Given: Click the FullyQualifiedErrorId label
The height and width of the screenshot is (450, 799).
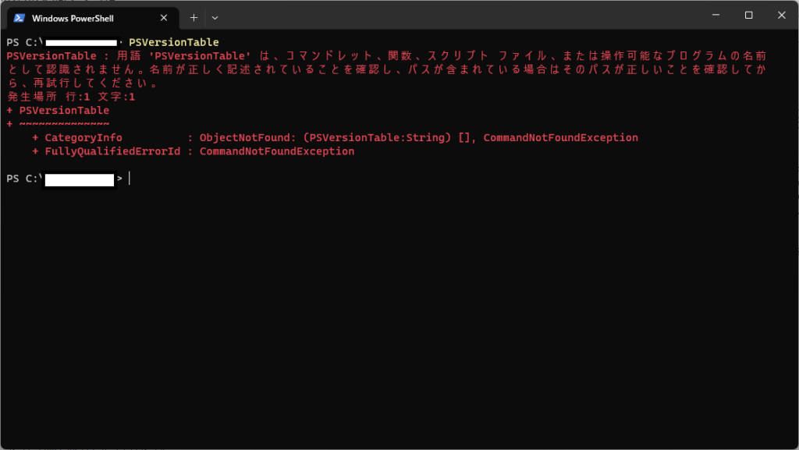Looking at the screenshot, I should tap(108, 151).
